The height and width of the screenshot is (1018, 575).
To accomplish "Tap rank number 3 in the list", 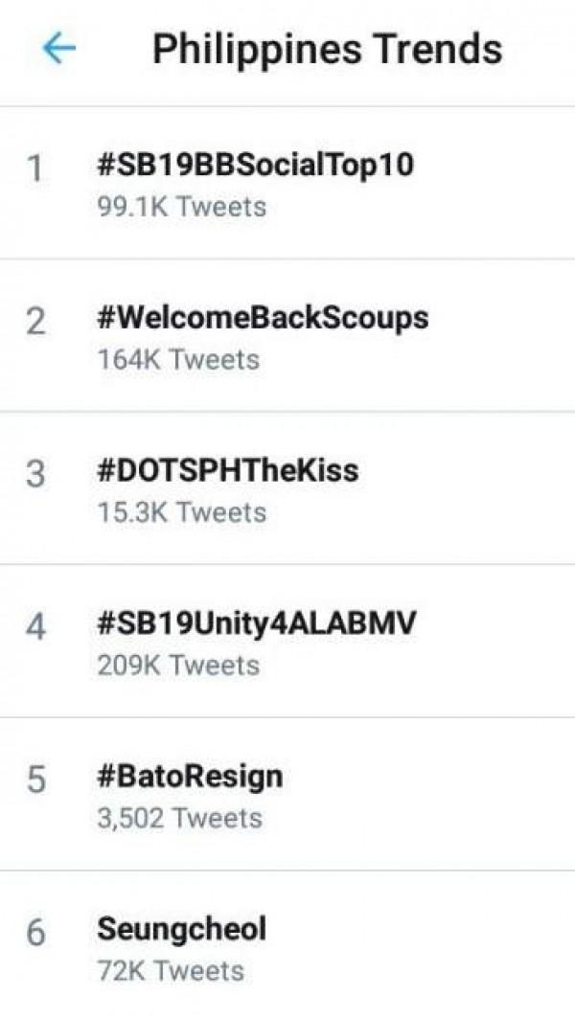I will click(35, 475).
